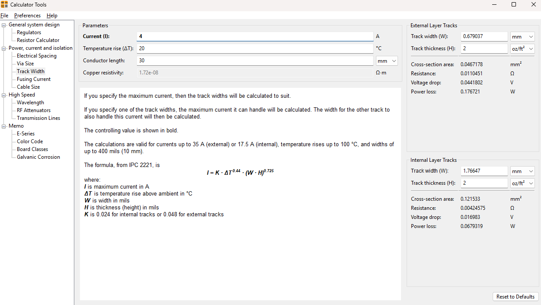Open the File menu

(x=4, y=16)
